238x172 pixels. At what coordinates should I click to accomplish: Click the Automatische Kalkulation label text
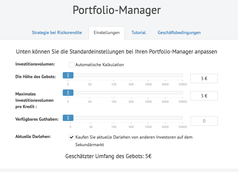click(x=100, y=65)
